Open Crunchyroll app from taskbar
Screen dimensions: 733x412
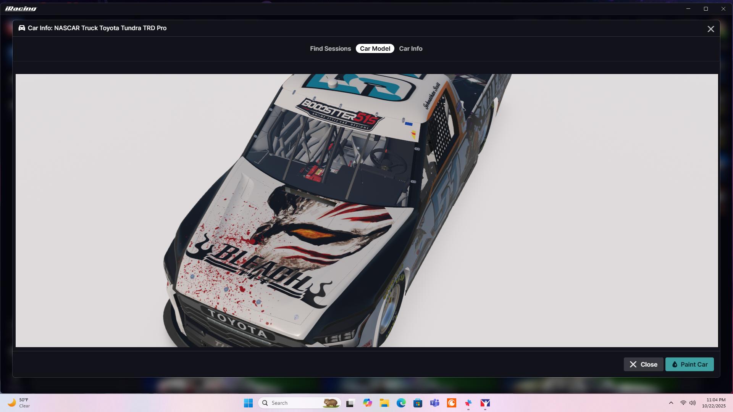click(x=452, y=403)
